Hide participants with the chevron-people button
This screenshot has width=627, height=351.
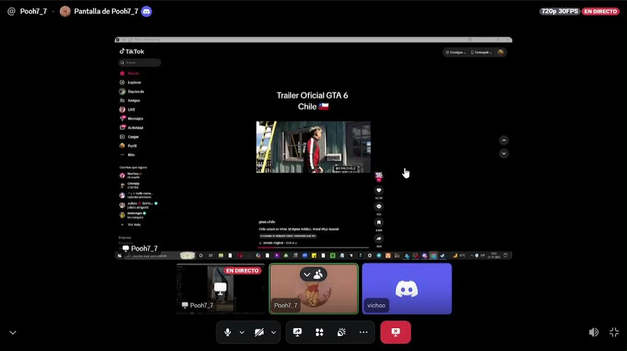click(x=313, y=274)
